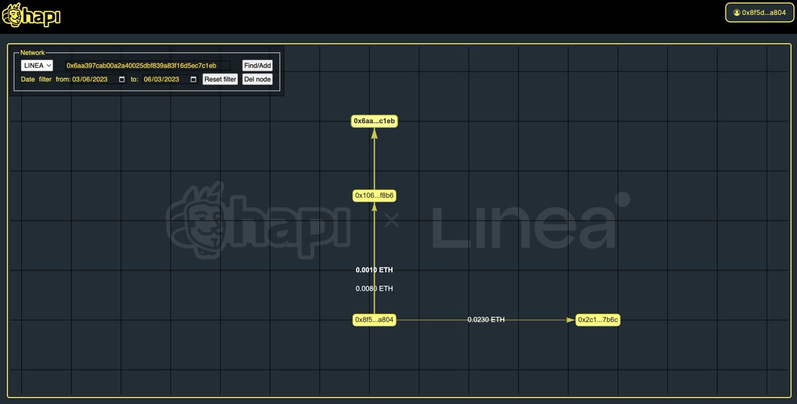Open the from-date calendar picker icon

coord(122,79)
